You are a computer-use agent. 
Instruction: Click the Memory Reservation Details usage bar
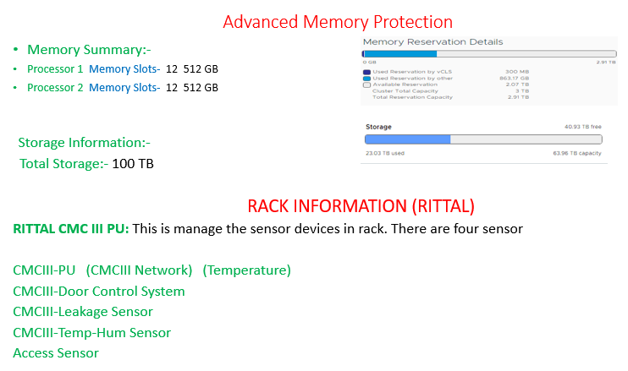[489, 54]
